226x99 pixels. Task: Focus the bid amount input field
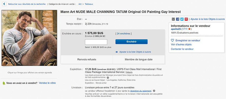pos(96,42)
